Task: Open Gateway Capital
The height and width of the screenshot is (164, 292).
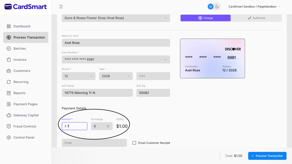Action: click(x=26, y=115)
